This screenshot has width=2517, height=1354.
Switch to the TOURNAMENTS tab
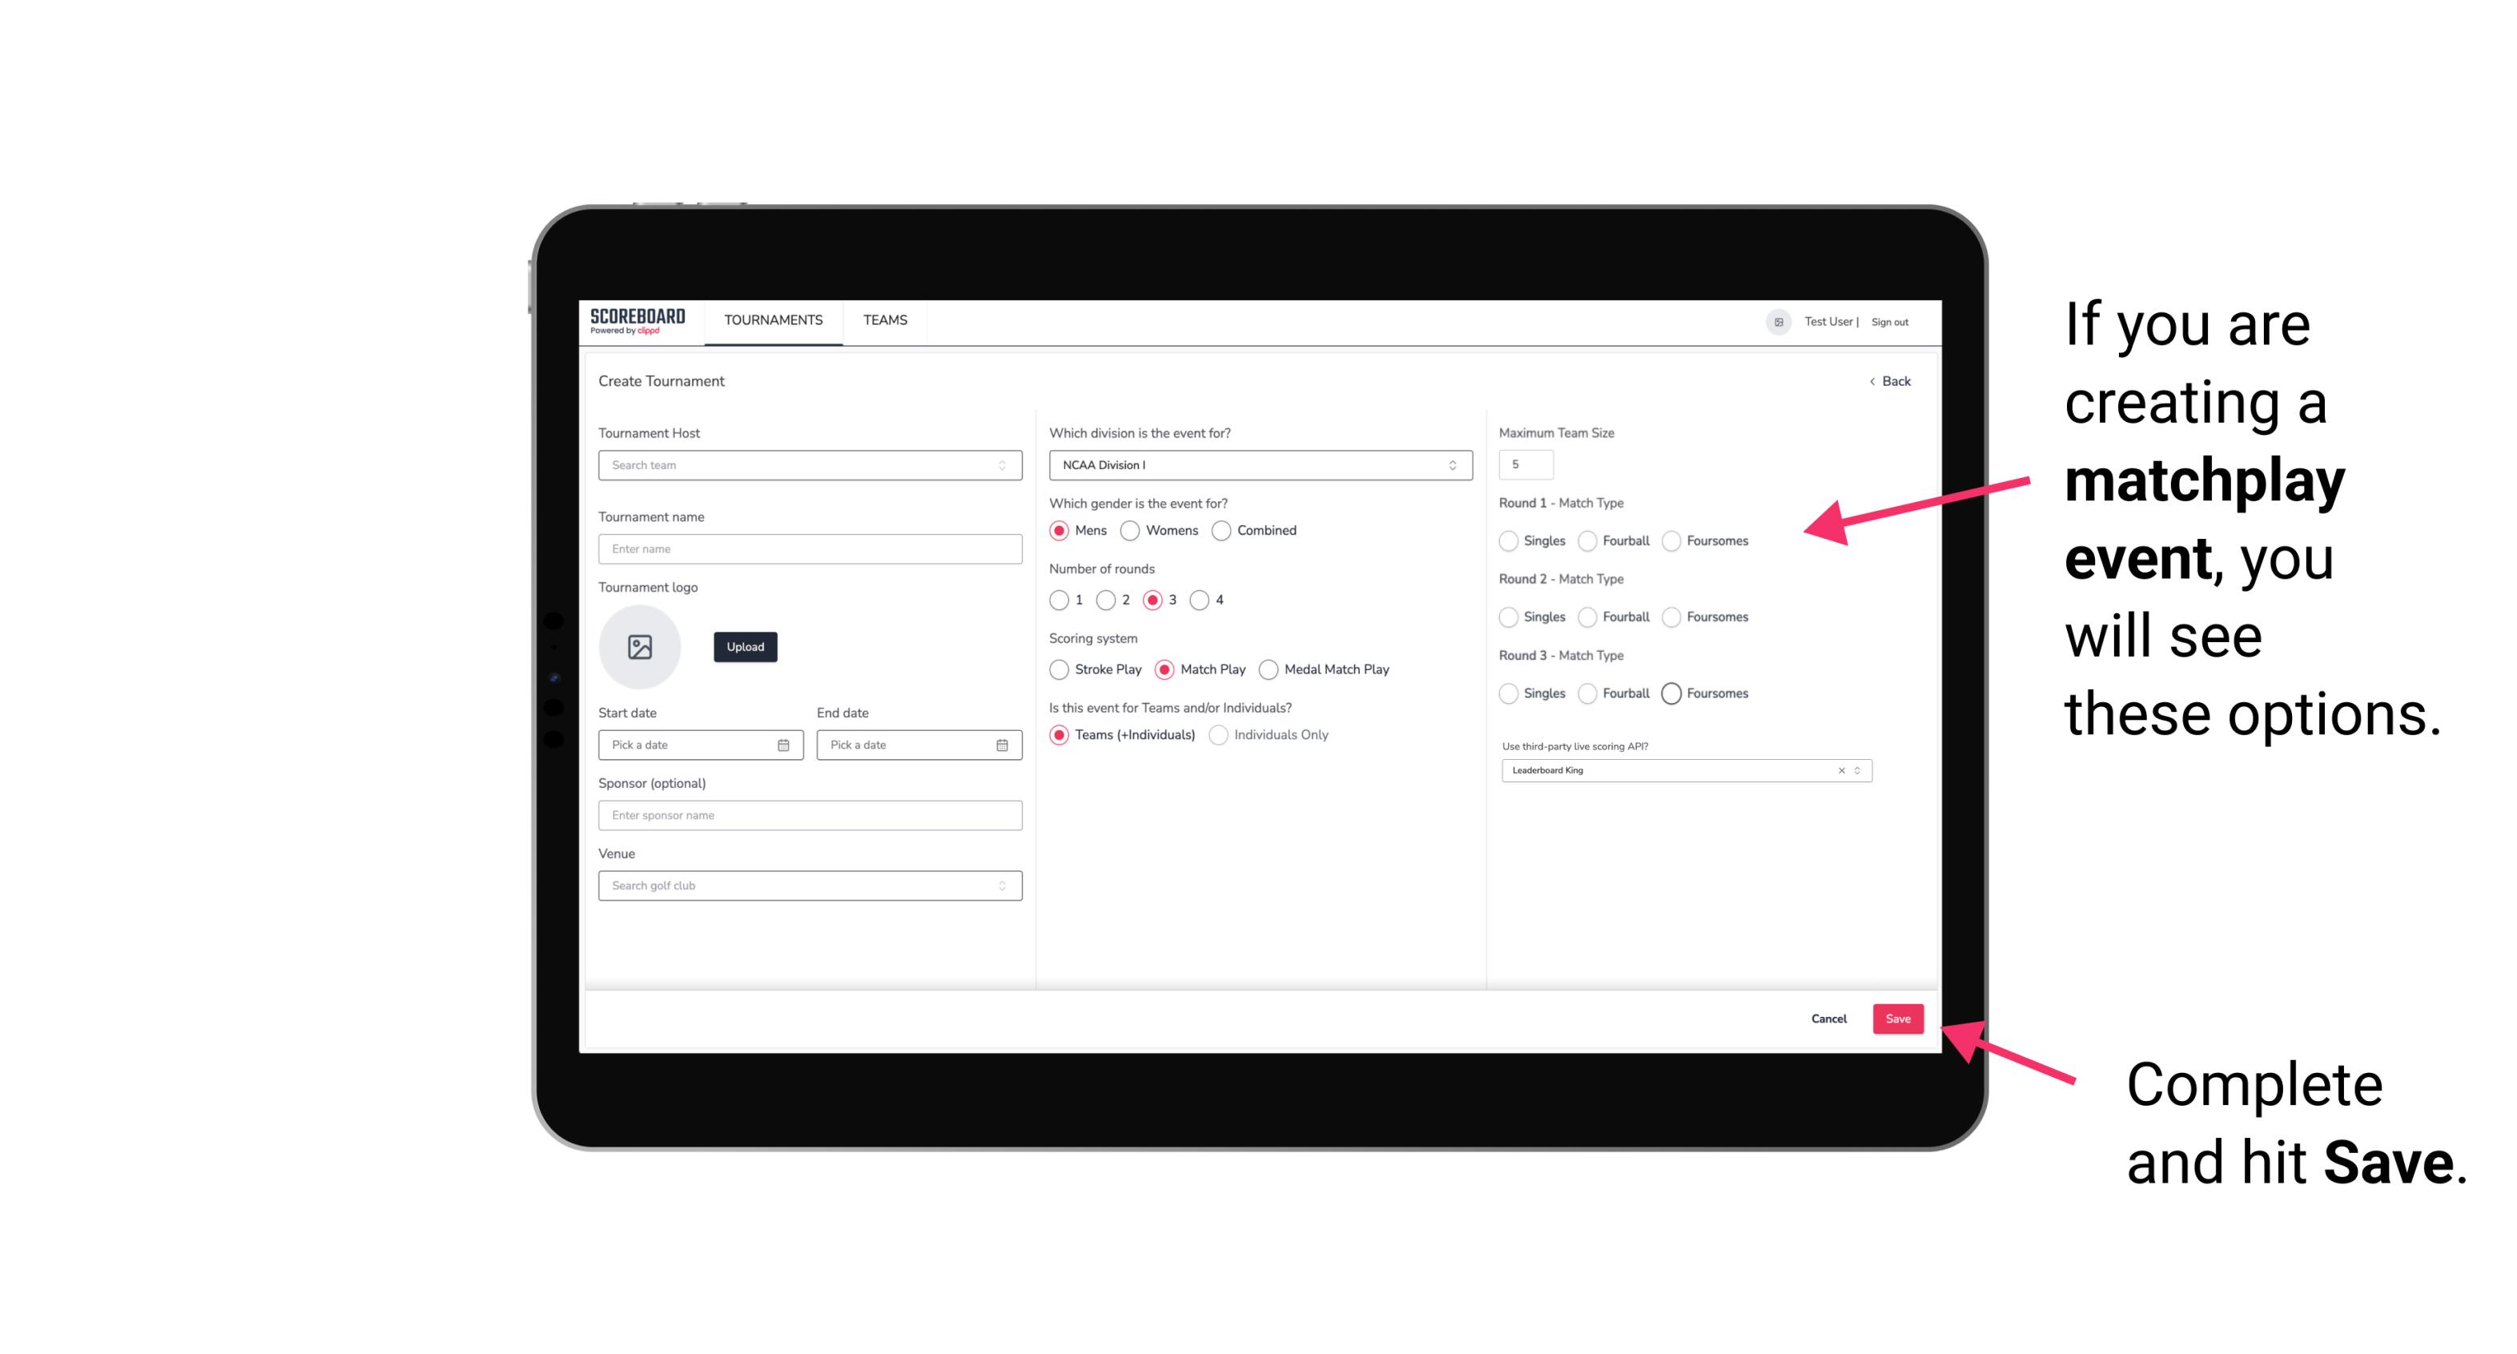click(774, 320)
